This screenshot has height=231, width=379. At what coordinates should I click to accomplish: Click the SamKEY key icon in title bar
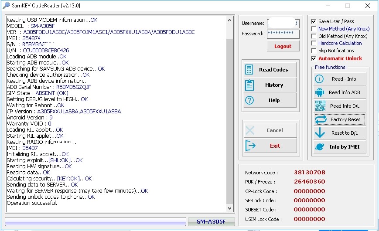tap(6, 5)
